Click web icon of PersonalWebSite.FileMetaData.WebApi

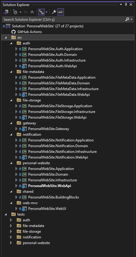[x=24, y=95]
